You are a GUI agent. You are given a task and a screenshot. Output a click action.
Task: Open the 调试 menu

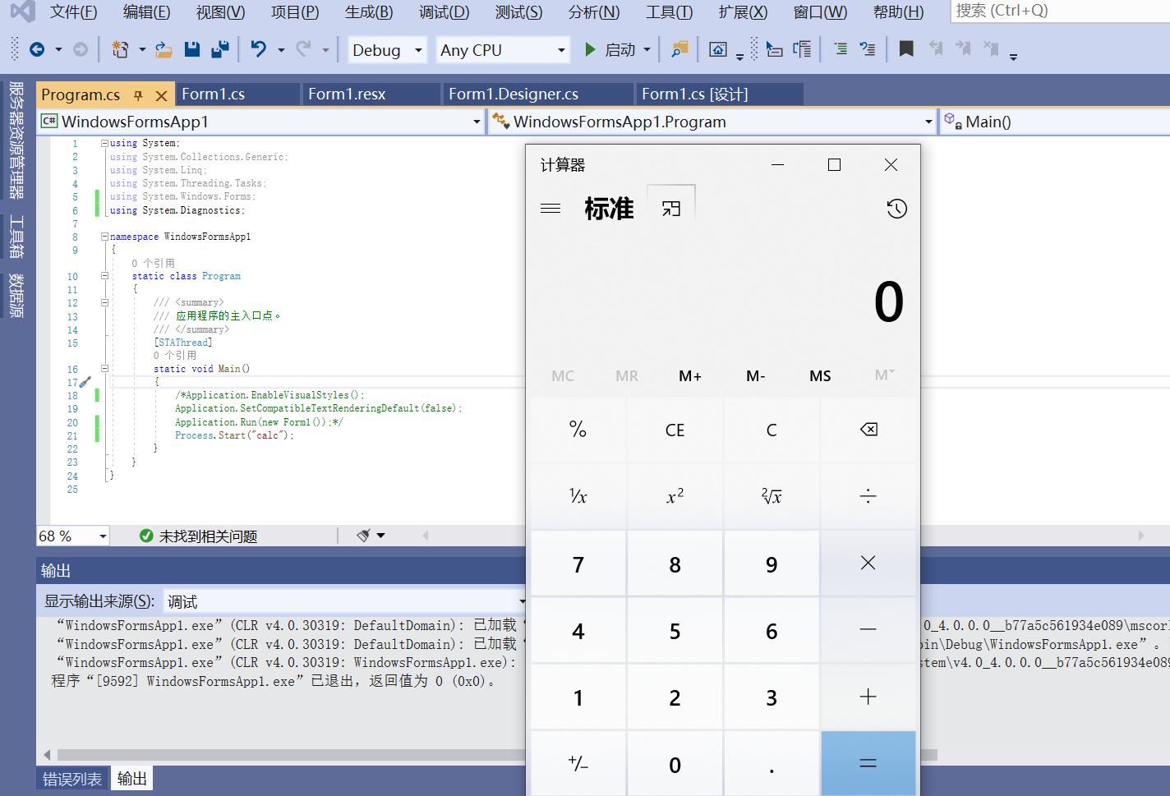[x=444, y=12]
